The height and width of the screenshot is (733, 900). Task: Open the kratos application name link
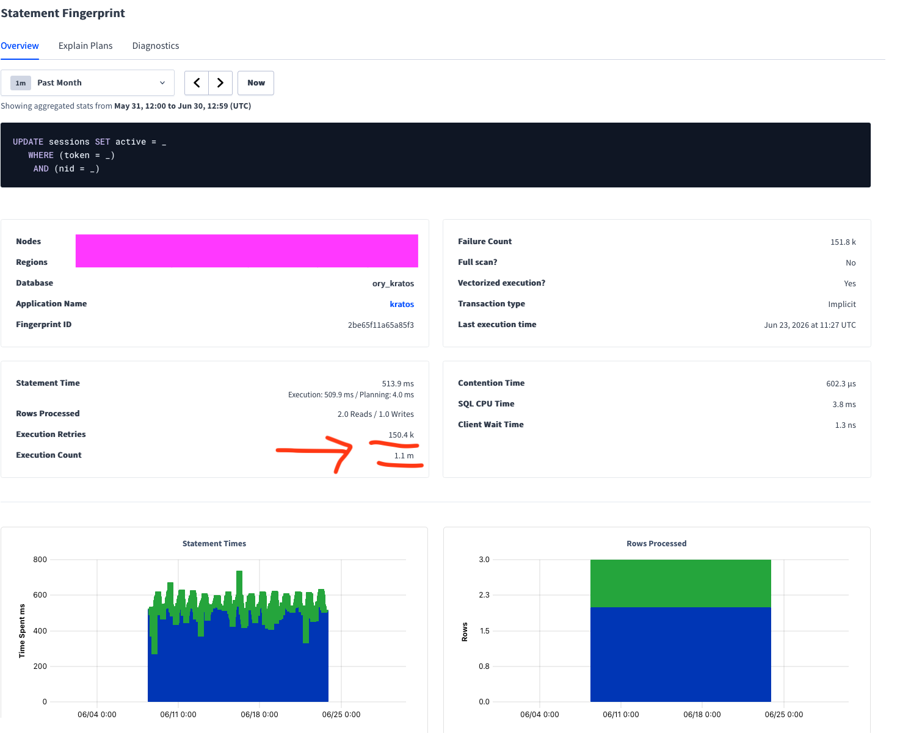[x=402, y=304]
